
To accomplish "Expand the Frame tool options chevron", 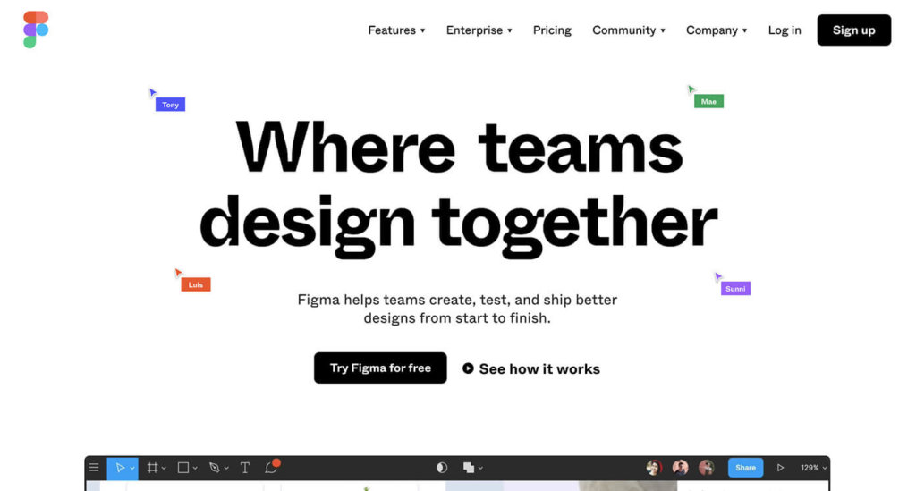I will click(164, 469).
